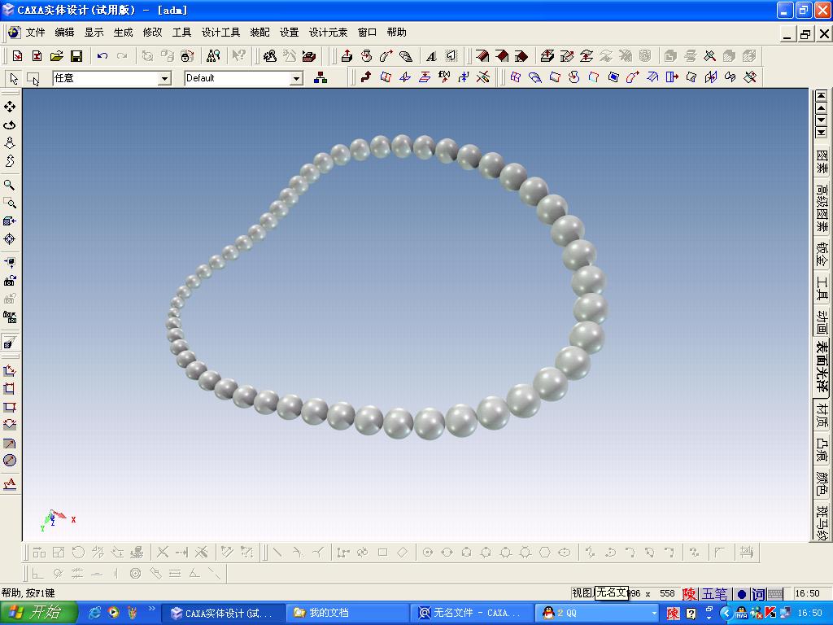
Task: Open the 工具 menu
Action: coord(181,33)
